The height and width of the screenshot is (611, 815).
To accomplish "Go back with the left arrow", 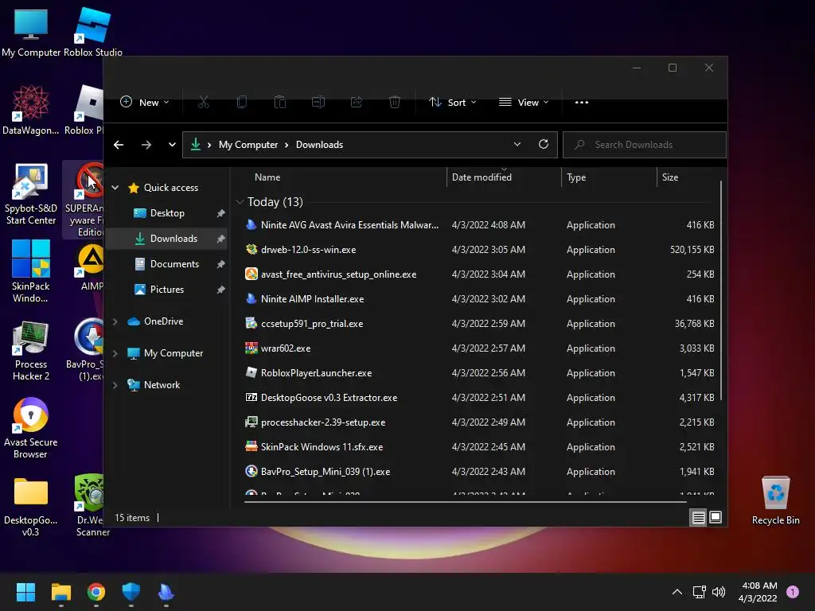I will coord(119,145).
